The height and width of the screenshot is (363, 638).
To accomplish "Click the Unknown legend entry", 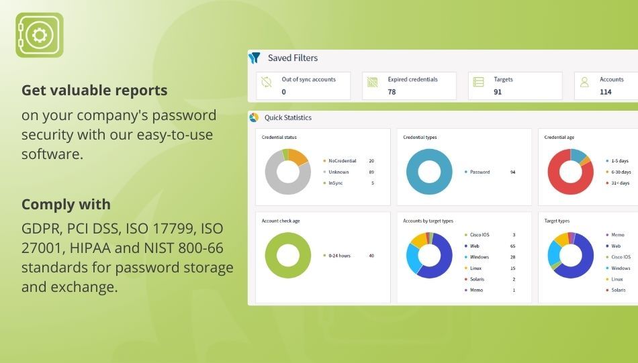I will (x=349, y=172).
